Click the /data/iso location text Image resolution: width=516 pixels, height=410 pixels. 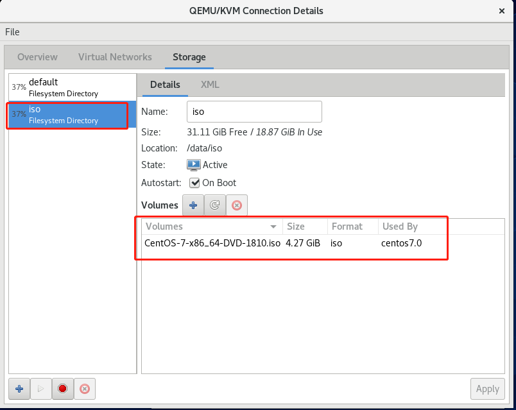204,148
